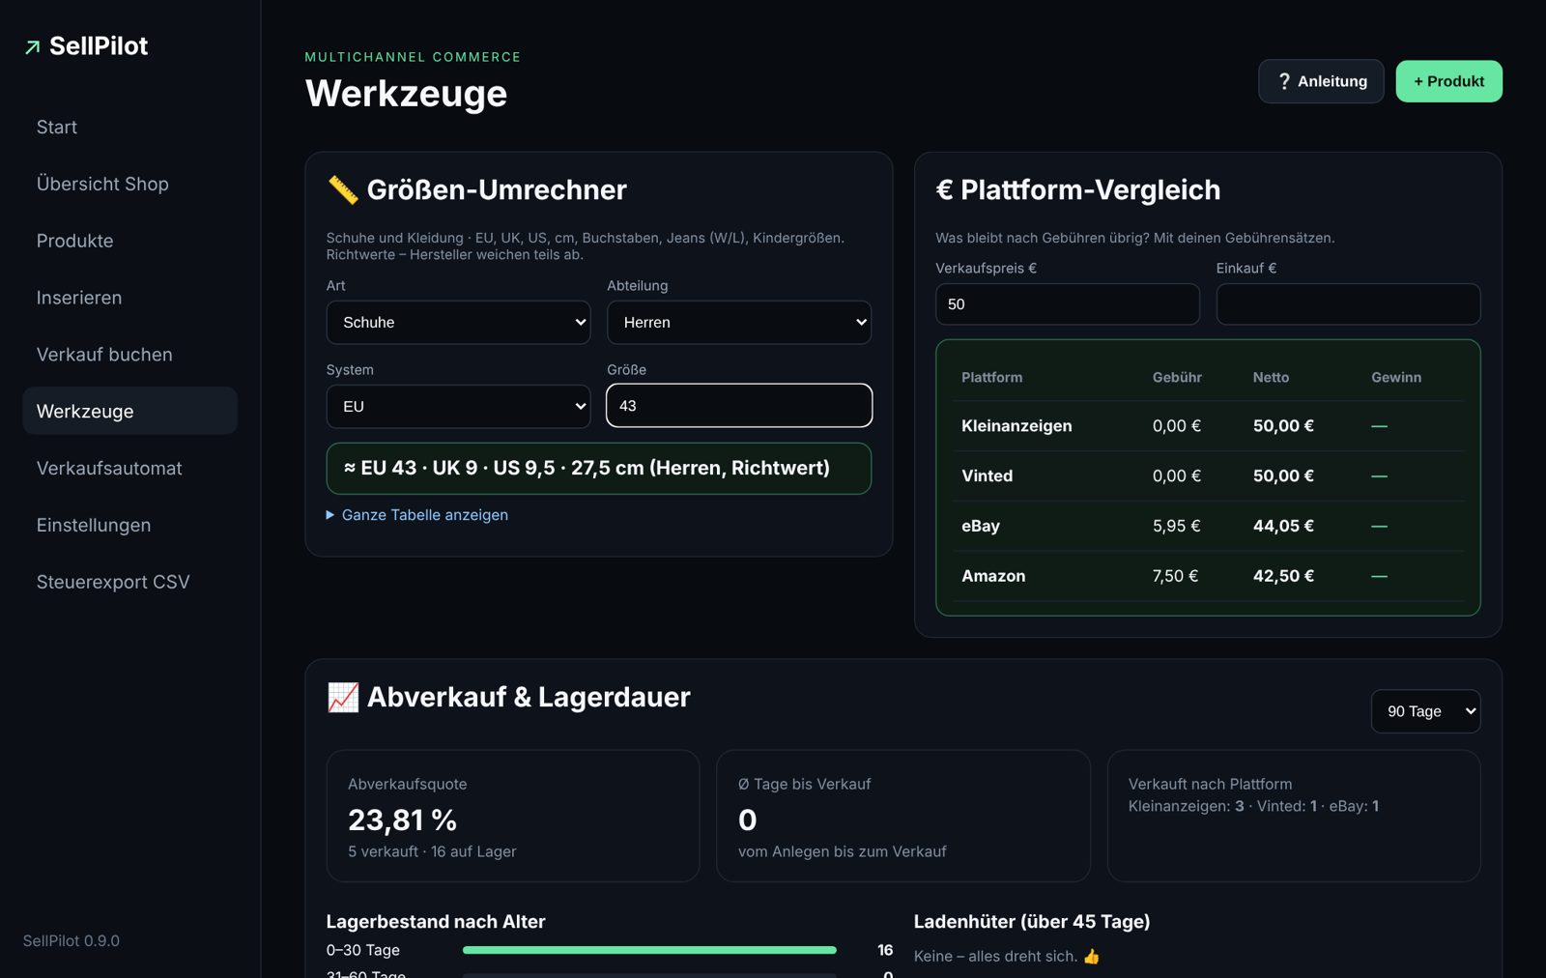Click the Vinted row in platform table
The width and height of the screenshot is (1546, 978).
point(1208,476)
